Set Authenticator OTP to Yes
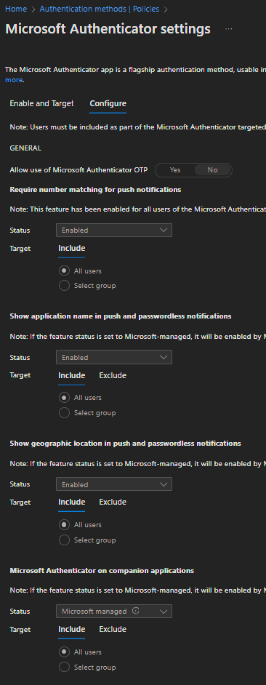The height and width of the screenshot is (685, 266). tap(175, 170)
